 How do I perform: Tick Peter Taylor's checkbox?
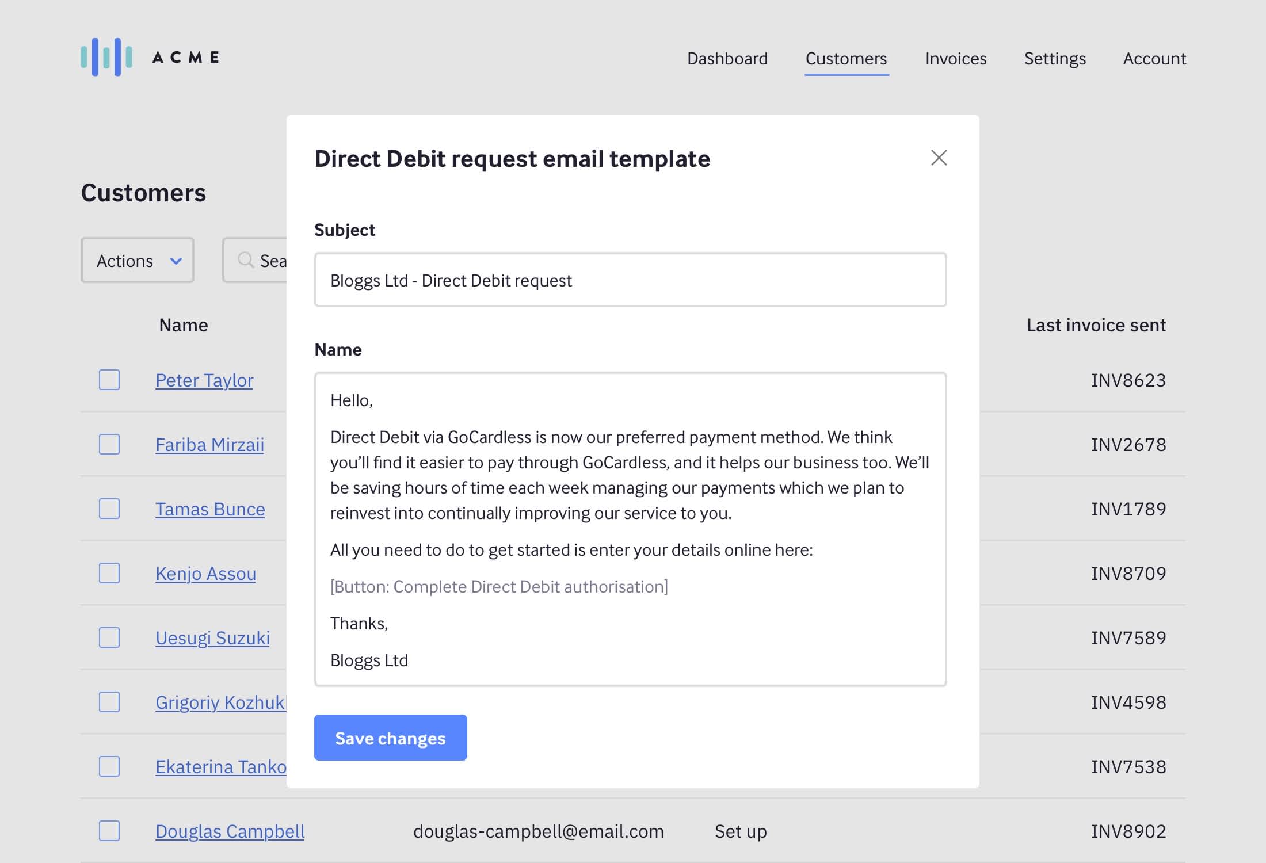[109, 380]
